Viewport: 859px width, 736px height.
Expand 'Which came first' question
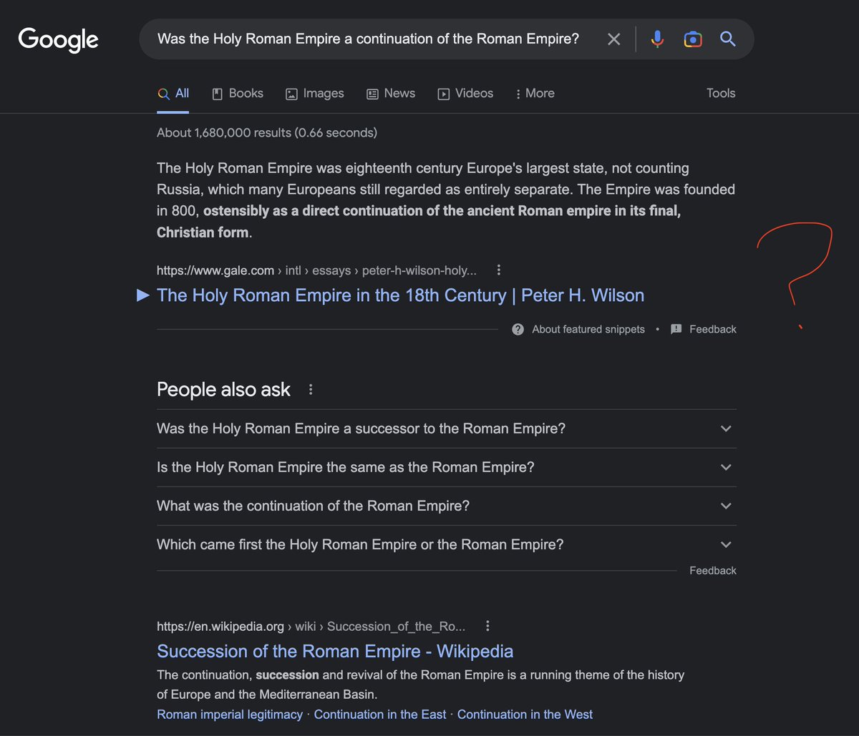447,545
